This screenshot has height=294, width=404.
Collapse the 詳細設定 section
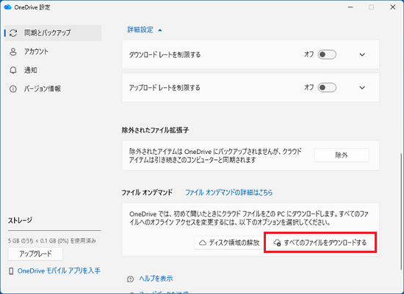145,30
